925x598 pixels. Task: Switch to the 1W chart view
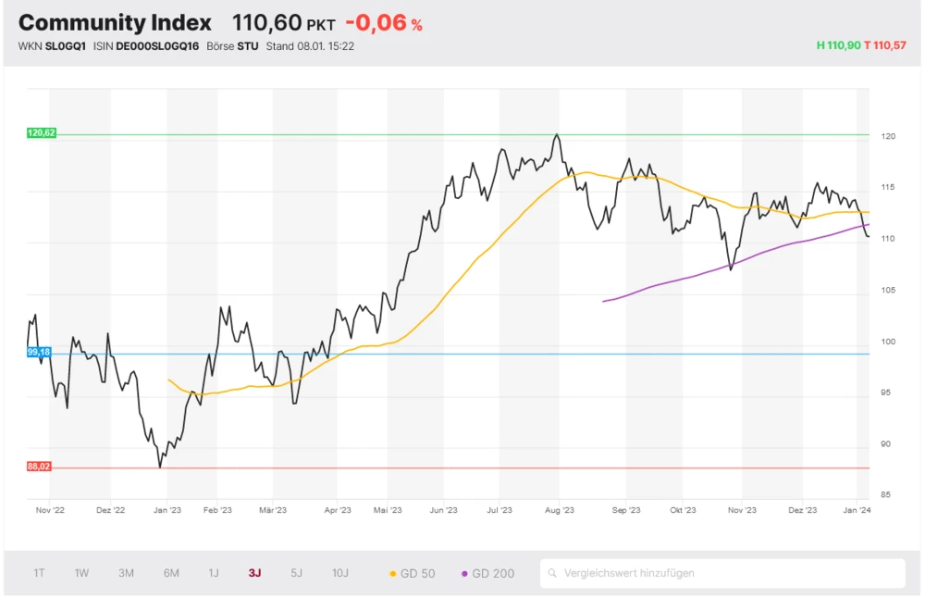point(81,574)
